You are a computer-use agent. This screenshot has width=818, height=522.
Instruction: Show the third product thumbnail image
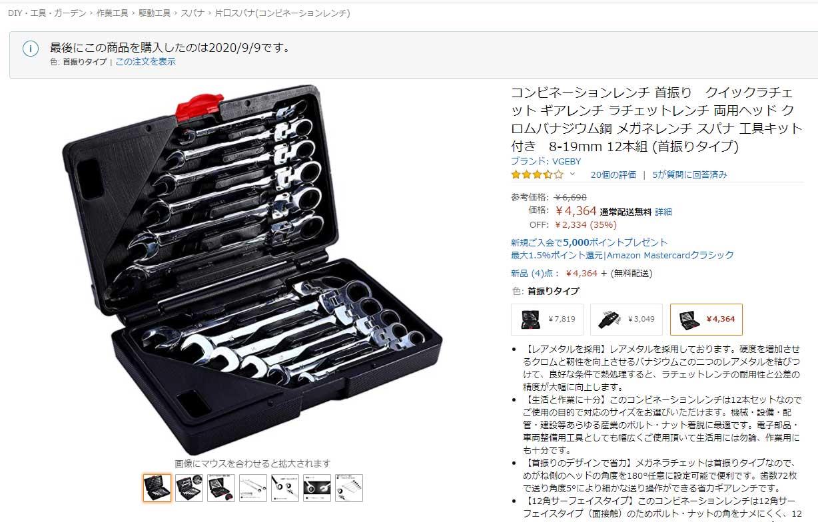click(x=221, y=488)
